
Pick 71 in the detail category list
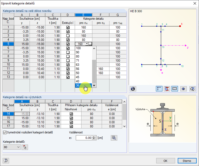78,60
